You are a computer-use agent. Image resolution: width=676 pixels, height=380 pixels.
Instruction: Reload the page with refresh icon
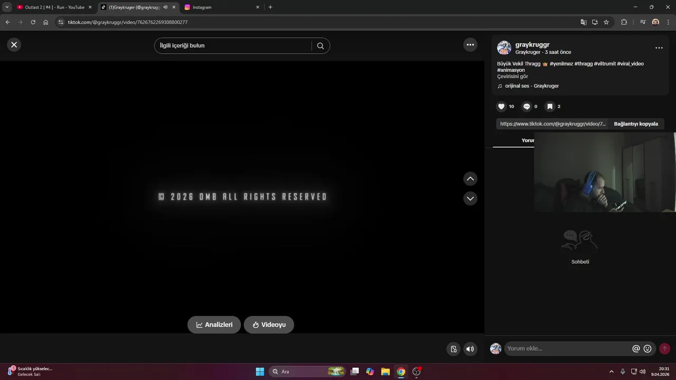pos(33,22)
